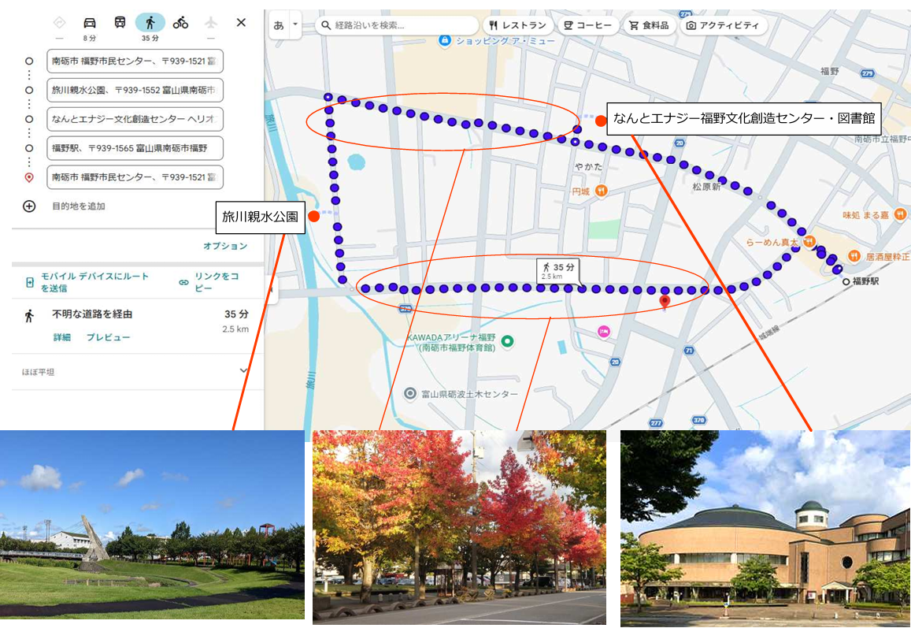Open プレビュー for the walking route
The height and width of the screenshot is (628, 911).
pyautogui.click(x=108, y=337)
